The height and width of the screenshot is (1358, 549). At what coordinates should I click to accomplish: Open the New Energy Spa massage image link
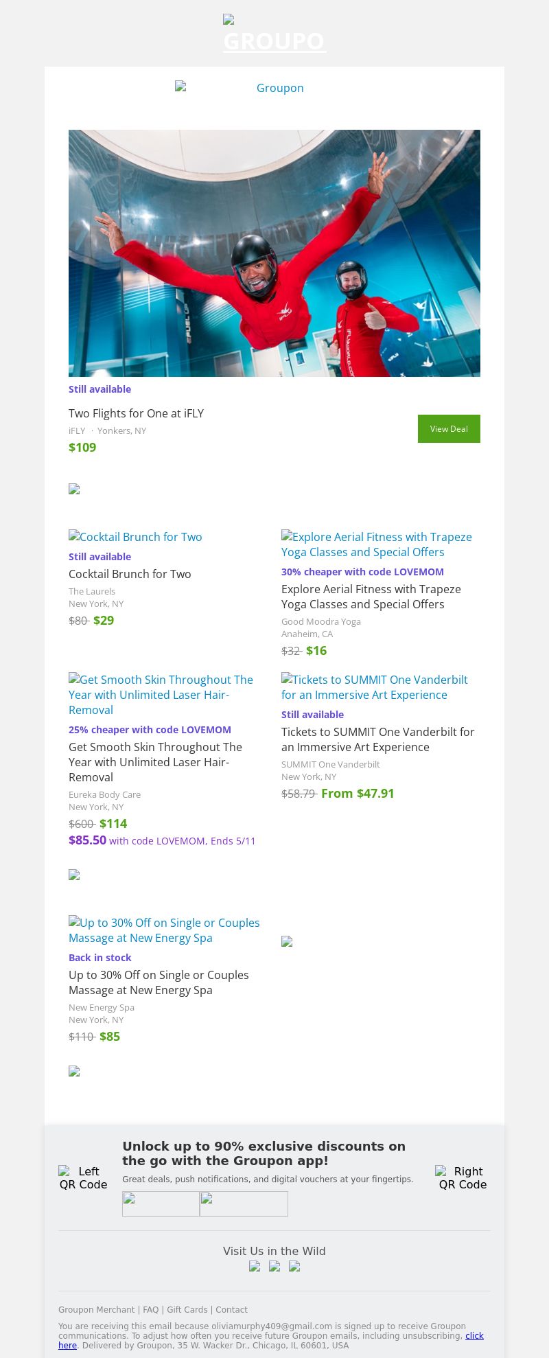[x=164, y=930]
